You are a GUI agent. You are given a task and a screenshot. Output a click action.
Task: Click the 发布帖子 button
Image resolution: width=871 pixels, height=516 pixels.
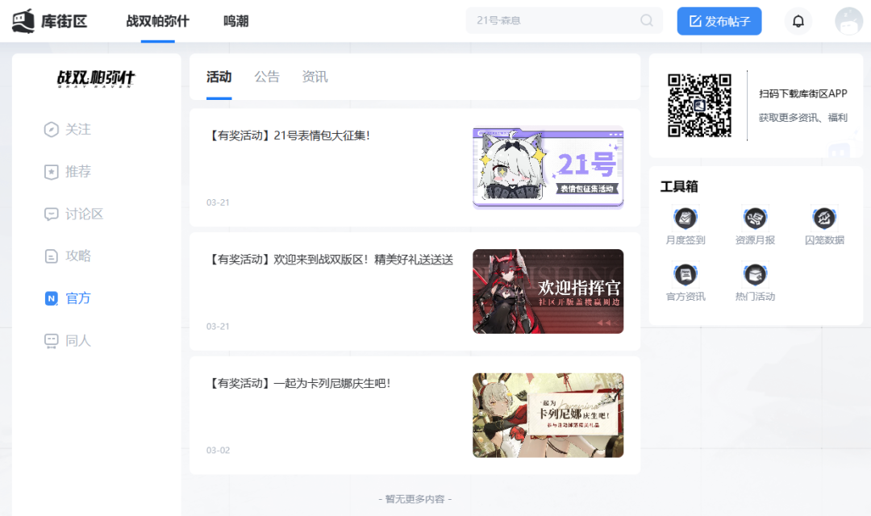[719, 21]
